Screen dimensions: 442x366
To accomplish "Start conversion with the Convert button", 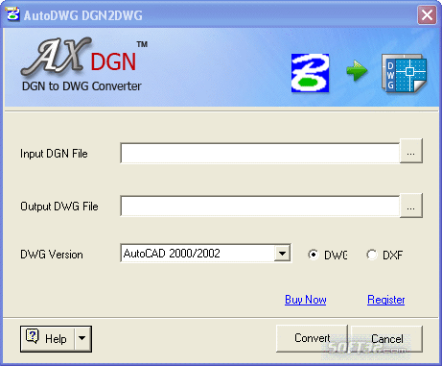I will (312, 338).
